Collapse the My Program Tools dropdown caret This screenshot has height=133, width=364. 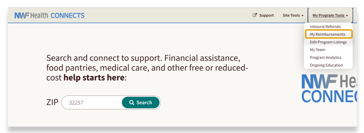coord(347,16)
